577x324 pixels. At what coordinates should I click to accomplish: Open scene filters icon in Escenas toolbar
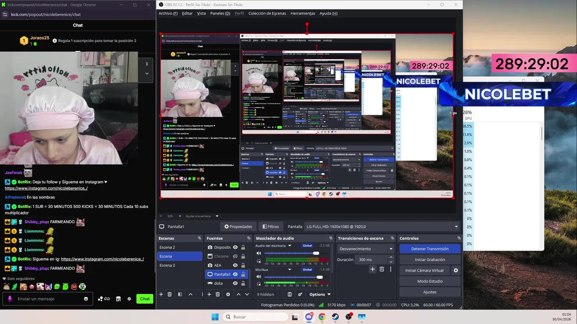pos(180,294)
